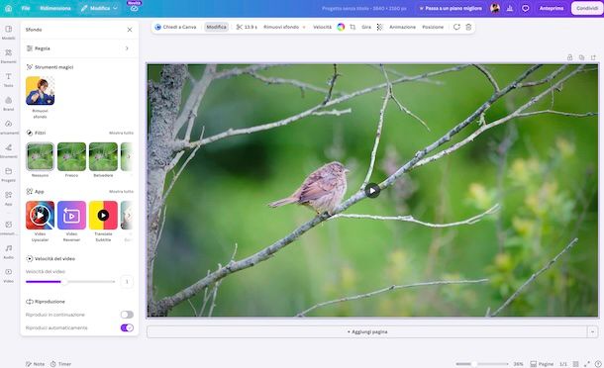Click the Condividi button
604x368 pixels.
(x=586, y=8)
